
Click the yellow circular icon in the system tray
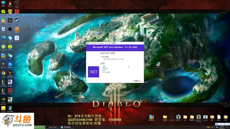(208, 127)
